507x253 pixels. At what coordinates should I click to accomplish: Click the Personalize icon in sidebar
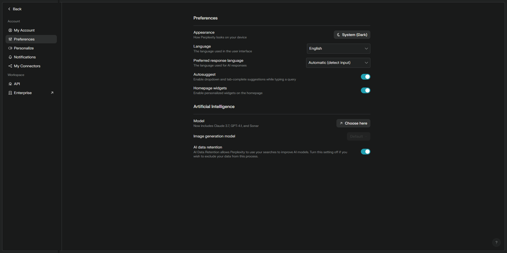point(10,48)
